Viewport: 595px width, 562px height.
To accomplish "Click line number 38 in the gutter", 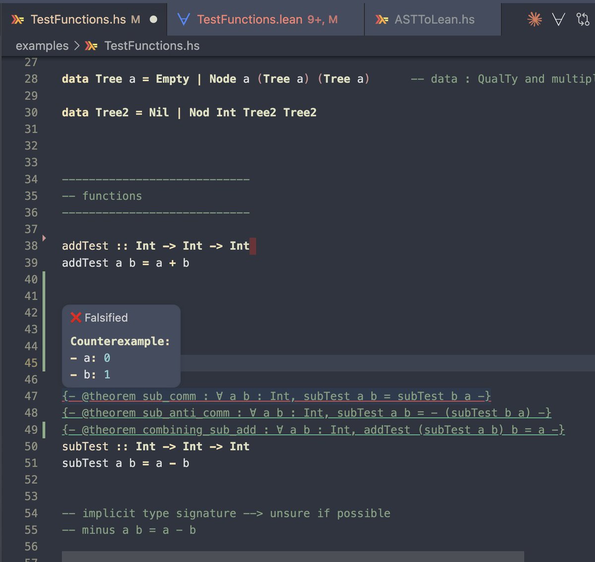I will coord(31,246).
